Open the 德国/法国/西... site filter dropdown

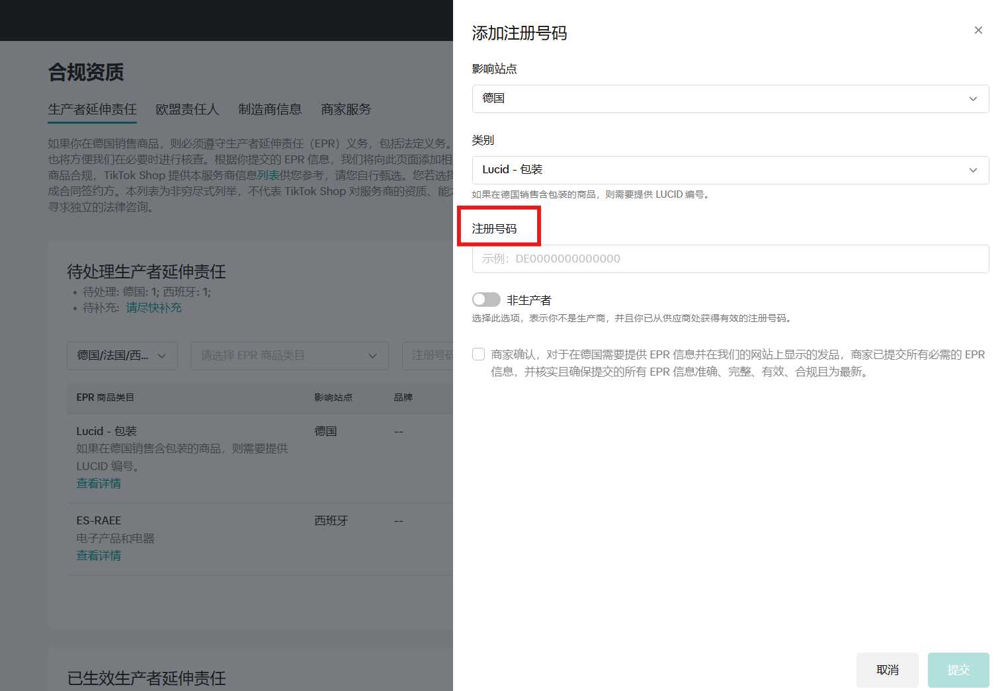[122, 355]
